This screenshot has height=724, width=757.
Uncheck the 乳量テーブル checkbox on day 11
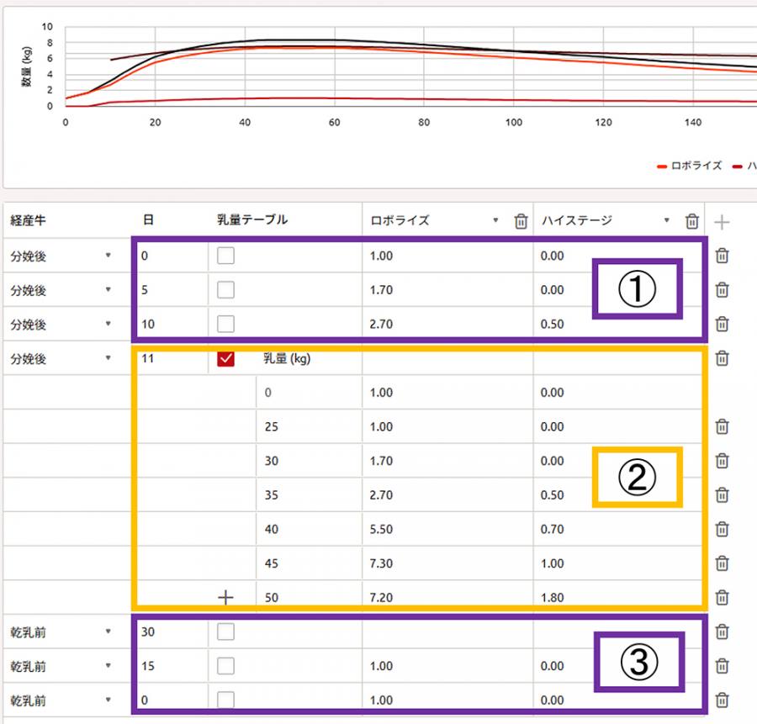(225, 359)
